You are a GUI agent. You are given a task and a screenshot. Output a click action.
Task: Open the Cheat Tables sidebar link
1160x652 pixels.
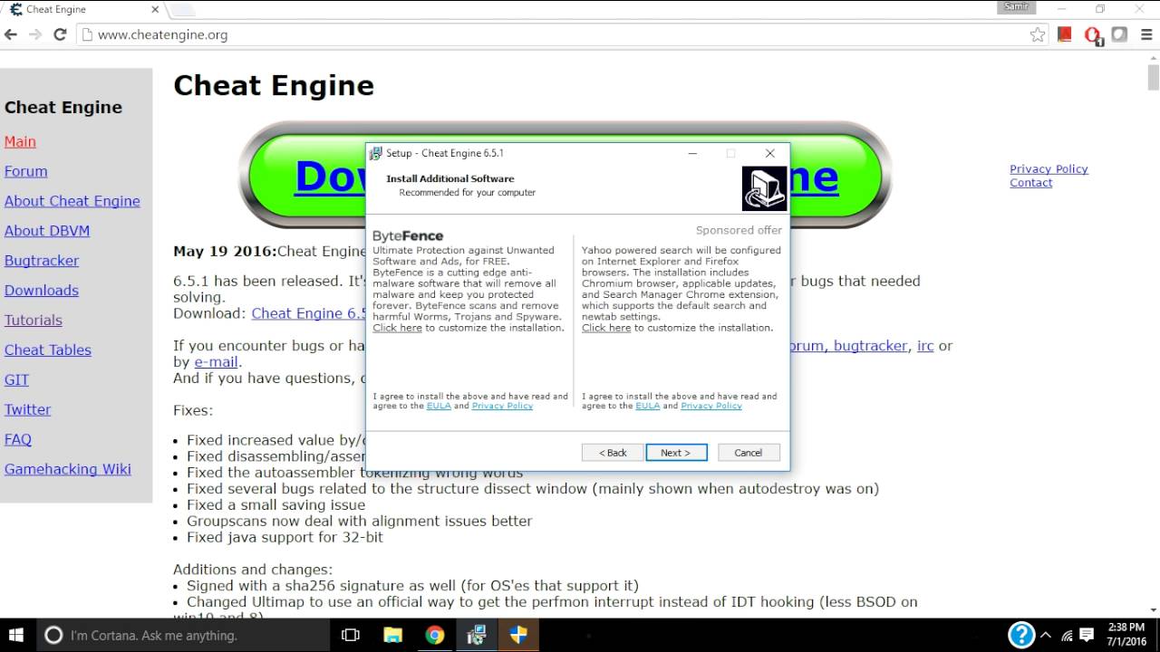click(x=48, y=350)
